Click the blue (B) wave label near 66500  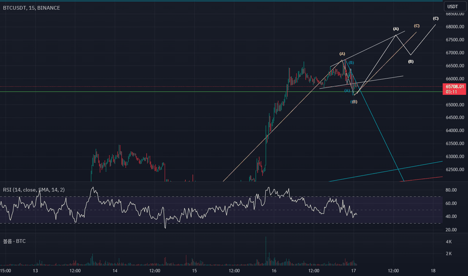(351, 63)
